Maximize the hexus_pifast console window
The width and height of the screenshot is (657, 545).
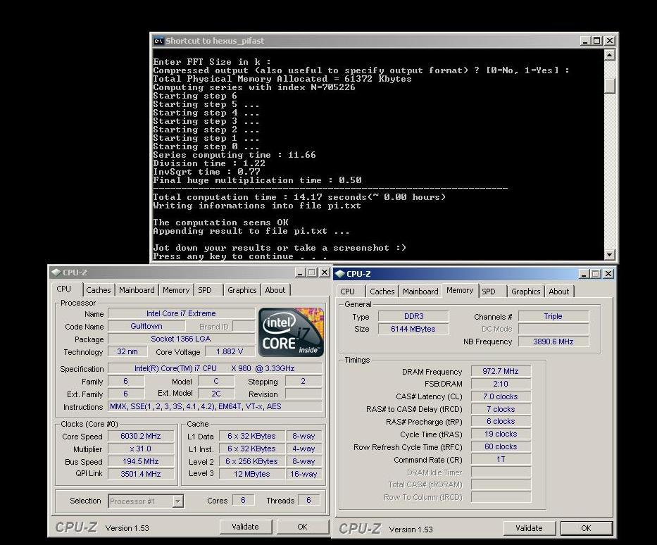click(598, 41)
